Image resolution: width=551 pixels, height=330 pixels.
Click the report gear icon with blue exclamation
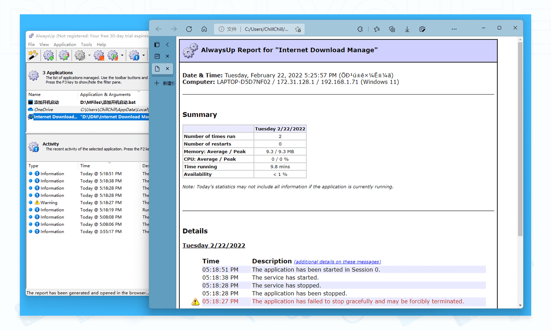134,55
